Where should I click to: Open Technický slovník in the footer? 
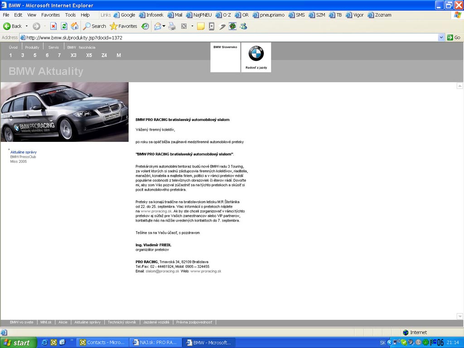tap(122, 322)
